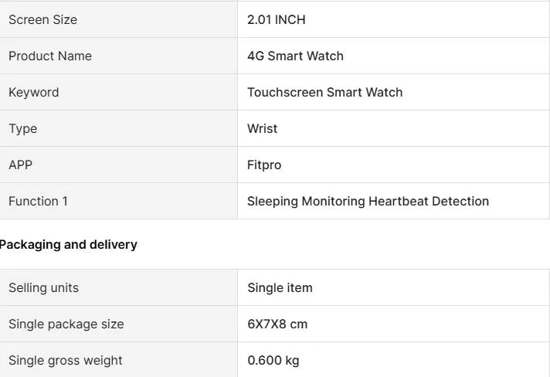Click the Type label cell
This screenshot has height=377, width=550.
coord(22,128)
